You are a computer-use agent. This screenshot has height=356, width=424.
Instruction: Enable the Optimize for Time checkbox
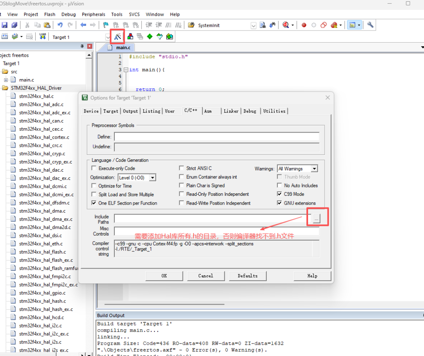tap(94, 186)
